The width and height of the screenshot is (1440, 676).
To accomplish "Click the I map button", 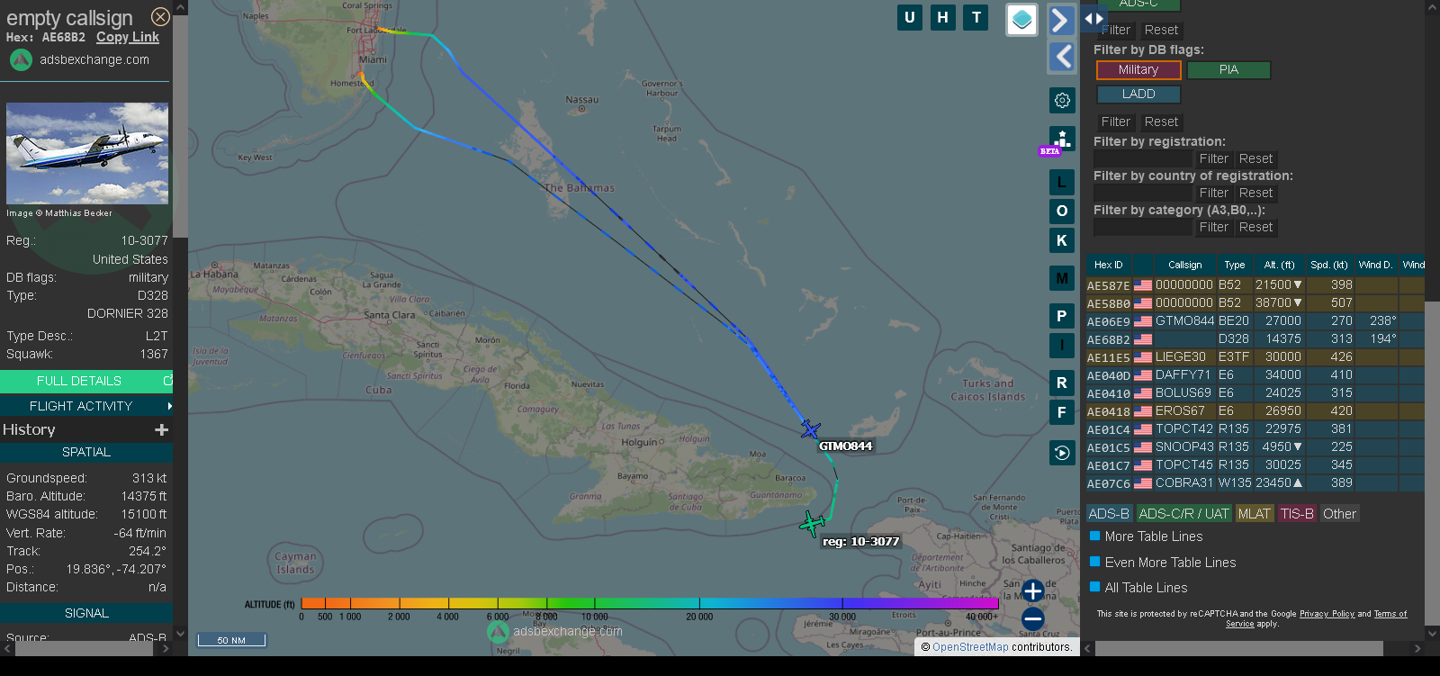I will coord(1062,345).
